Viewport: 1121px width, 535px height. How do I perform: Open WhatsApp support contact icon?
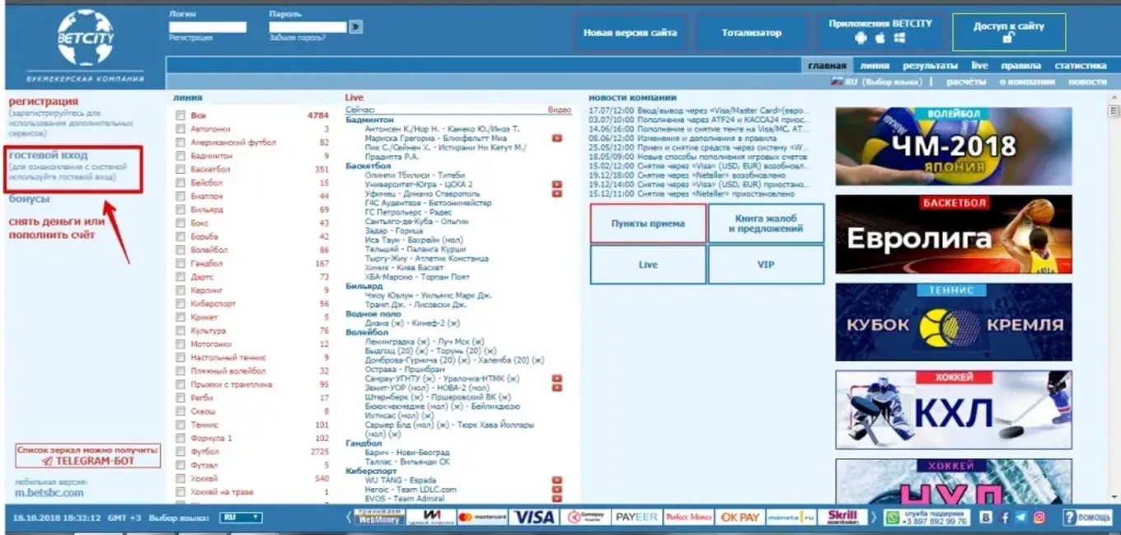click(x=893, y=518)
